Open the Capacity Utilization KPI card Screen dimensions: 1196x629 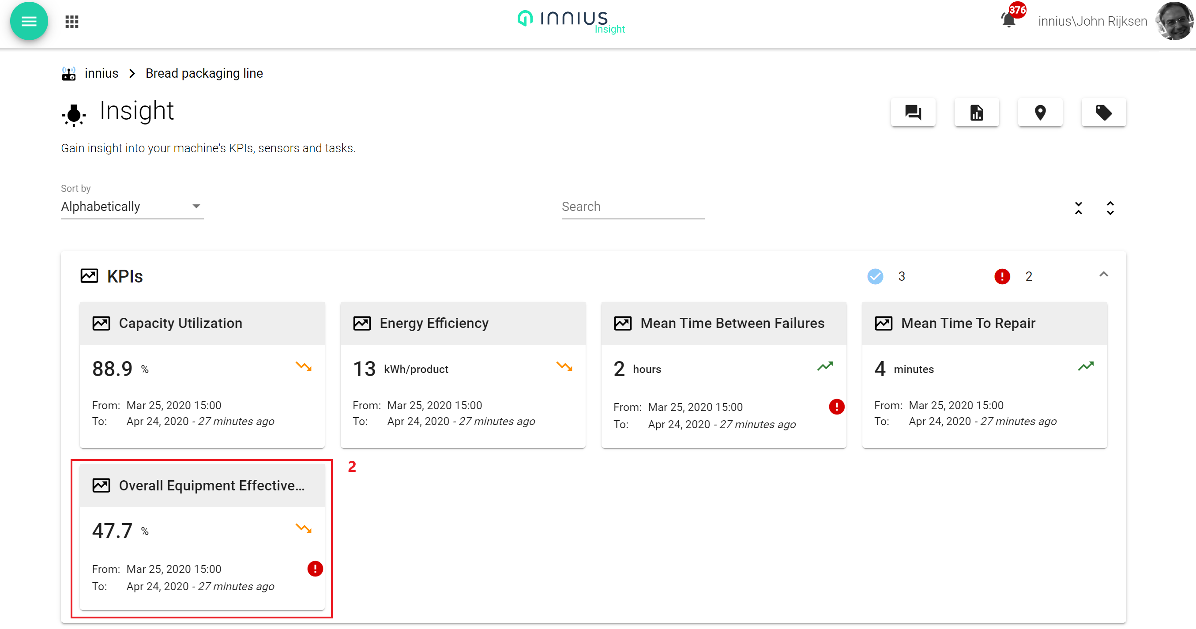click(202, 375)
